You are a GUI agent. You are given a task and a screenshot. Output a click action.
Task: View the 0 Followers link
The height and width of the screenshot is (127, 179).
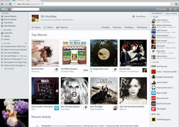(129, 27)
